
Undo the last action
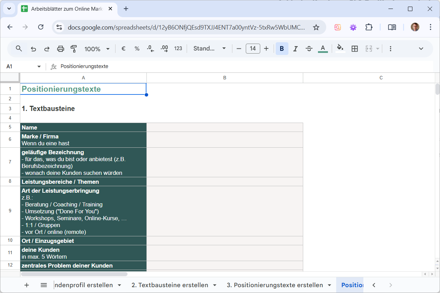pyautogui.click(x=33, y=49)
